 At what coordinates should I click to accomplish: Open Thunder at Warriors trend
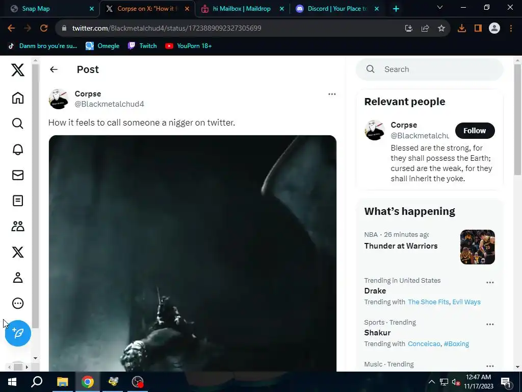click(401, 246)
